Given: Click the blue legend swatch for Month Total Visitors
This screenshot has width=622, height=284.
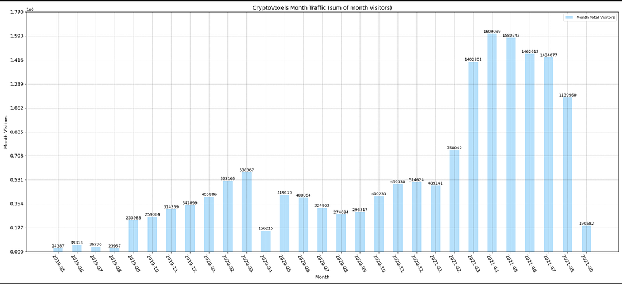Looking at the screenshot, I should point(568,18).
